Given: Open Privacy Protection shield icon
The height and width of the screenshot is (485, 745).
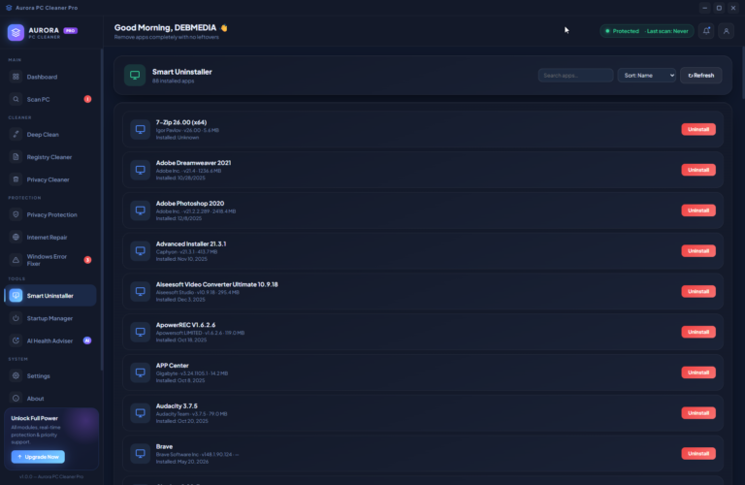Looking at the screenshot, I should click(x=16, y=214).
